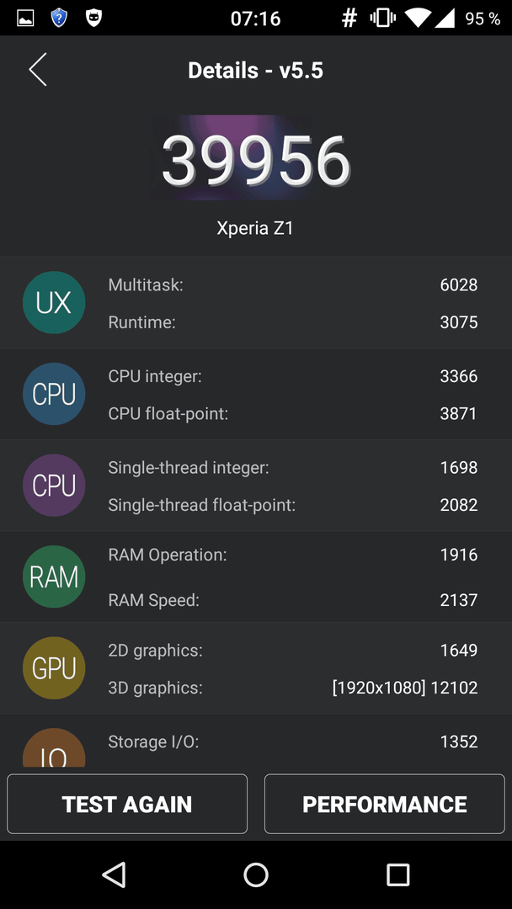This screenshot has height=909, width=512.
Task: Tap the blue CPU category icon
Action: click(54, 394)
